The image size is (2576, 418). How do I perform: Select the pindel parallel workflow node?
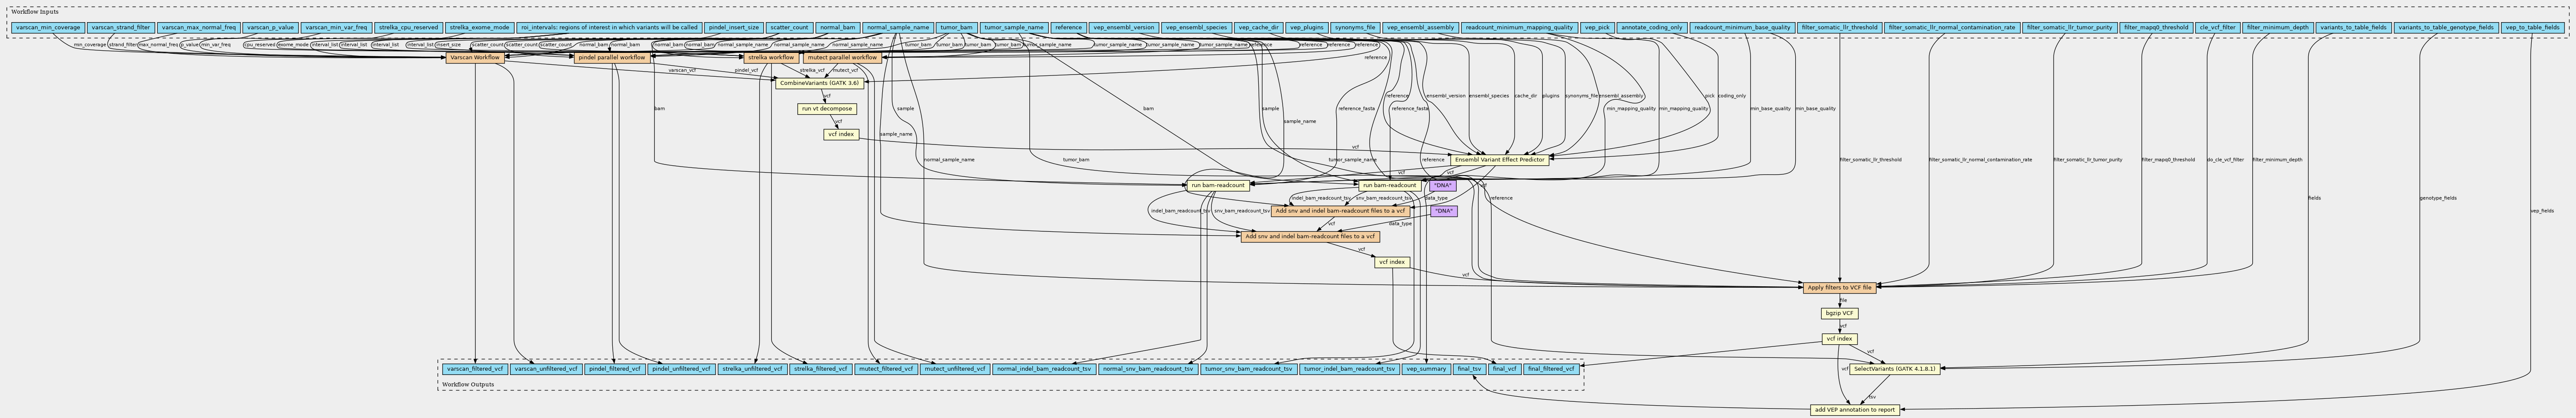(x=611, y=58)
